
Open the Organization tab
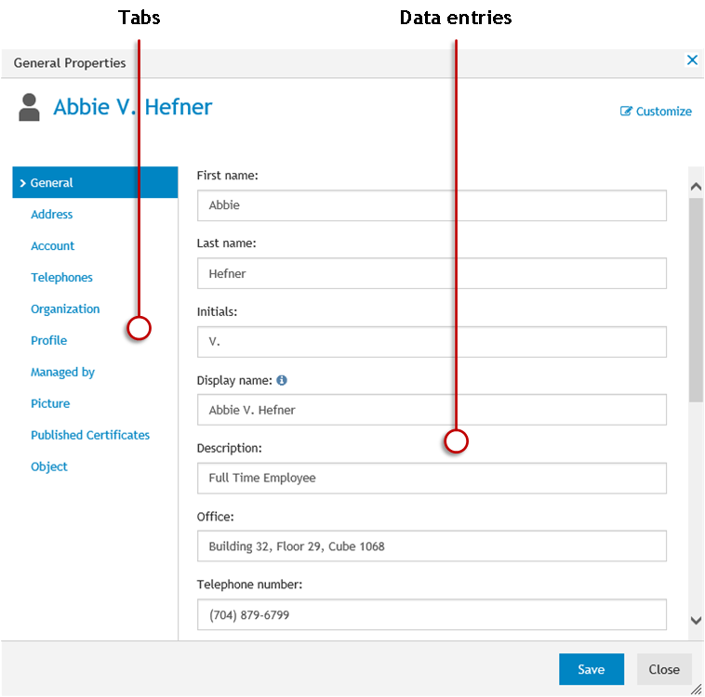65,309
